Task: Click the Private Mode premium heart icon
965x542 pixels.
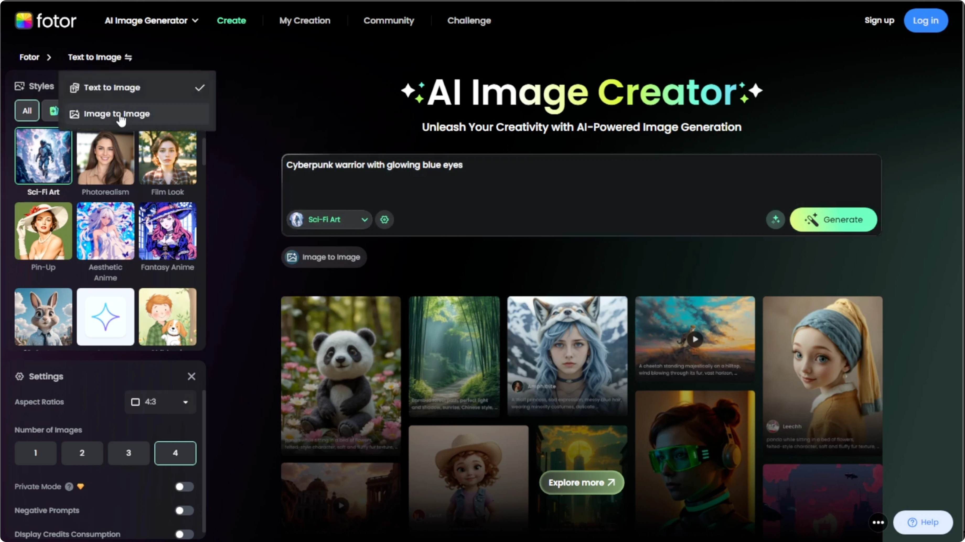Action: point(81,487)
